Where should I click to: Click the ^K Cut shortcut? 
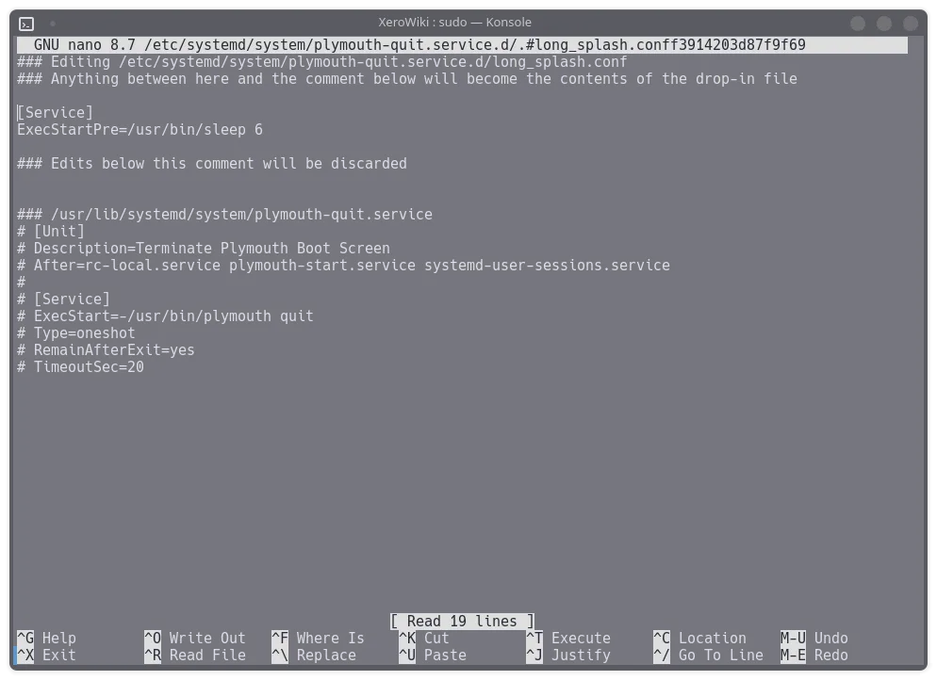(x=424, y=638)
